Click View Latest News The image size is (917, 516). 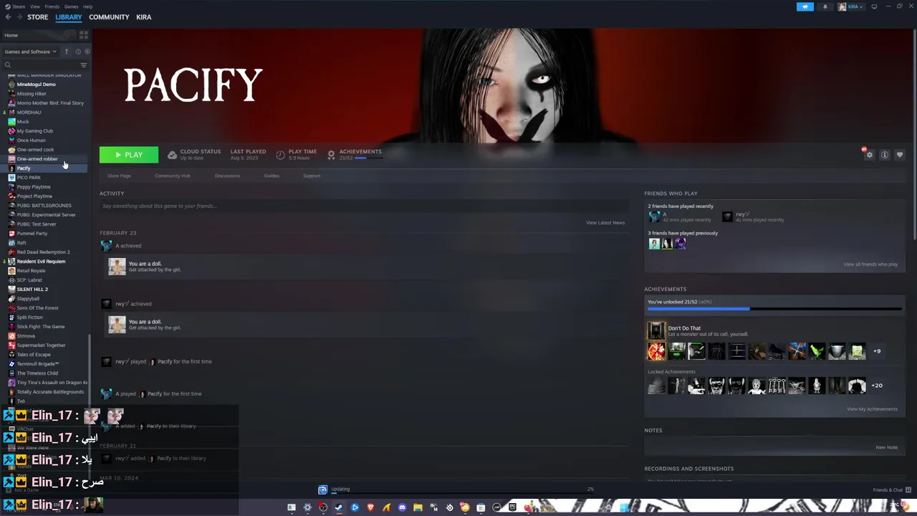tap(605, 223)
